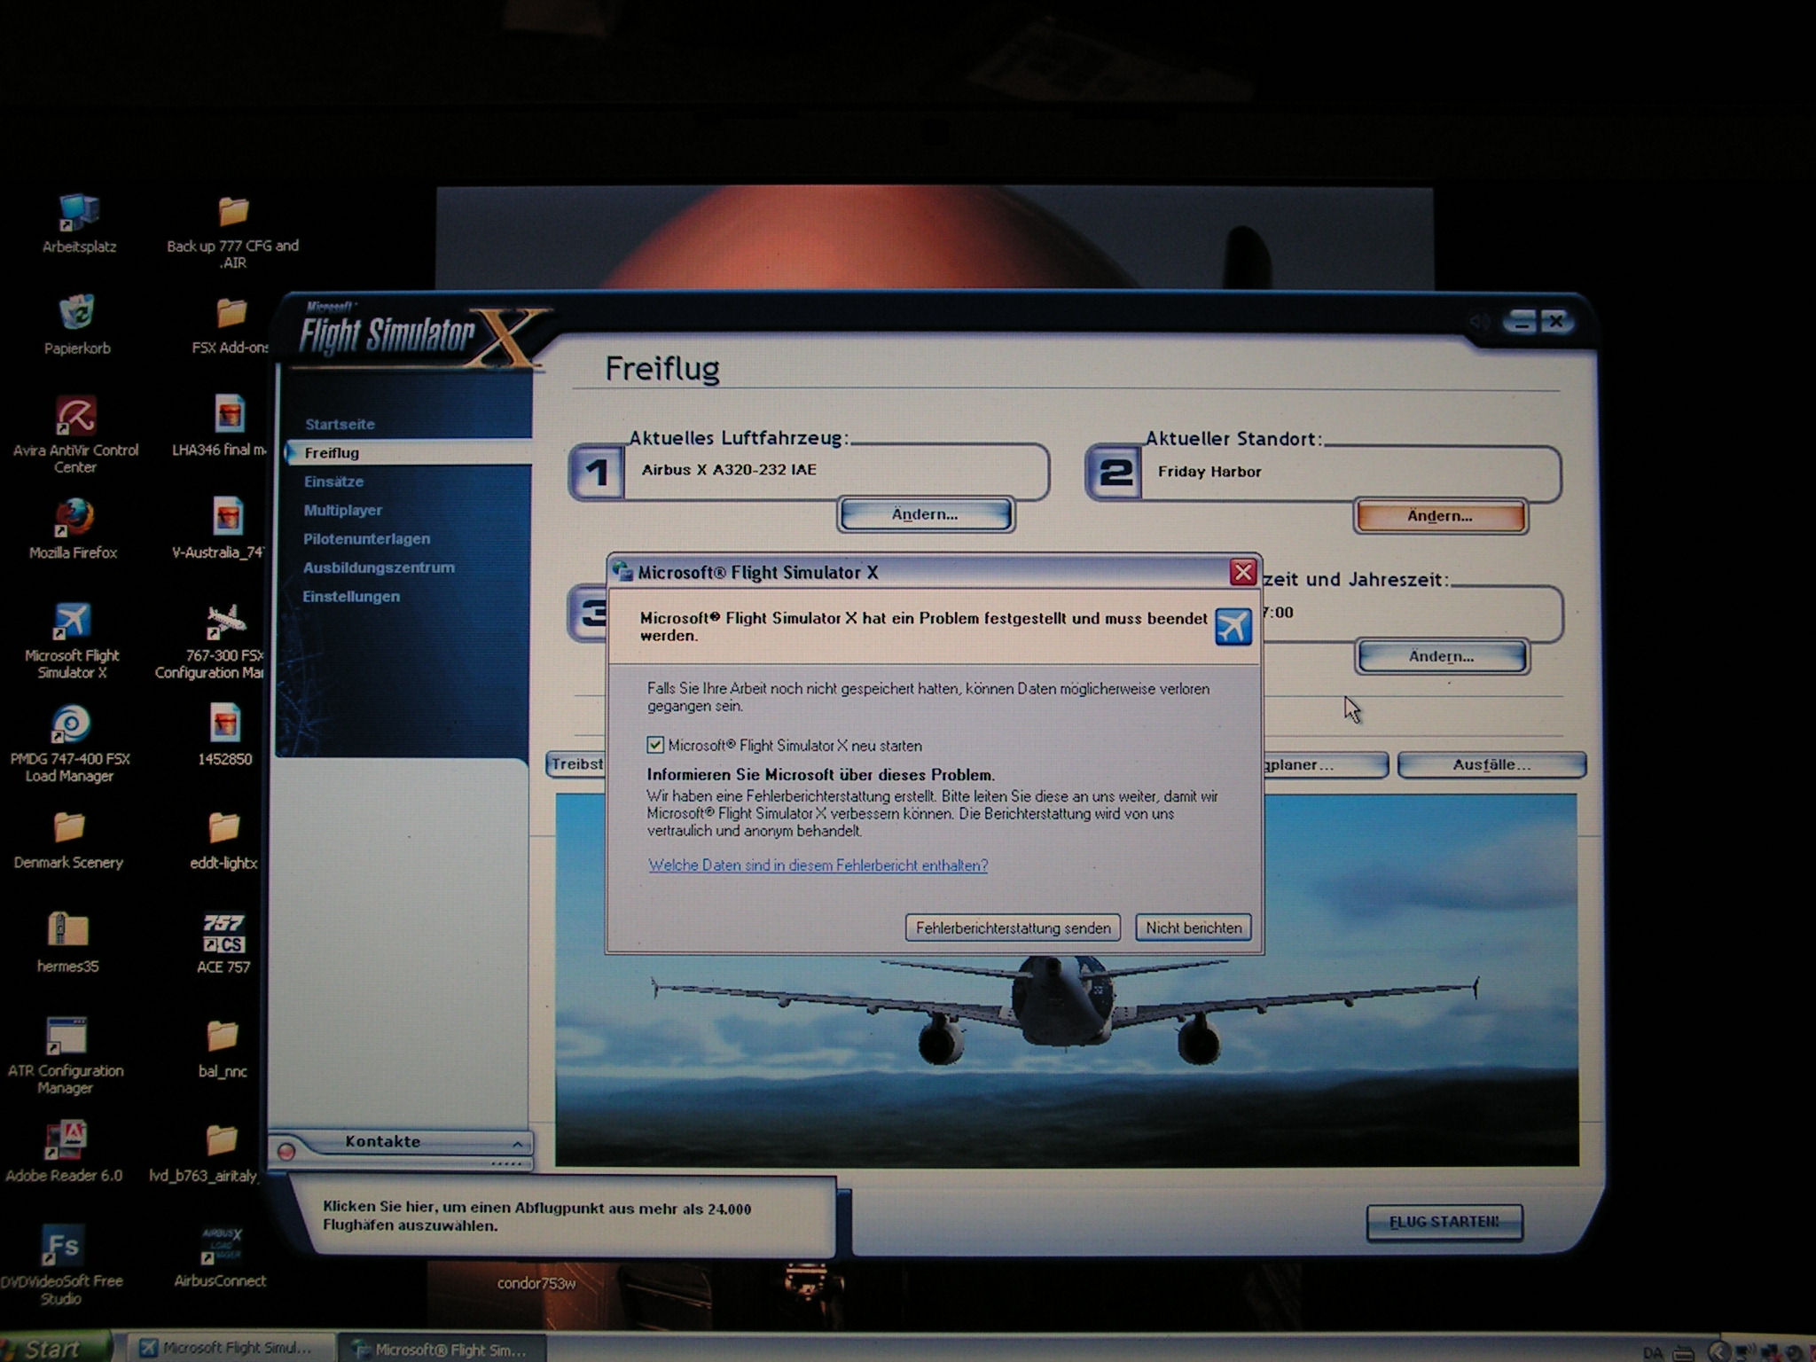
Task: Open the lvd_b763_airitaly folder
Action: click(222, 1140)
